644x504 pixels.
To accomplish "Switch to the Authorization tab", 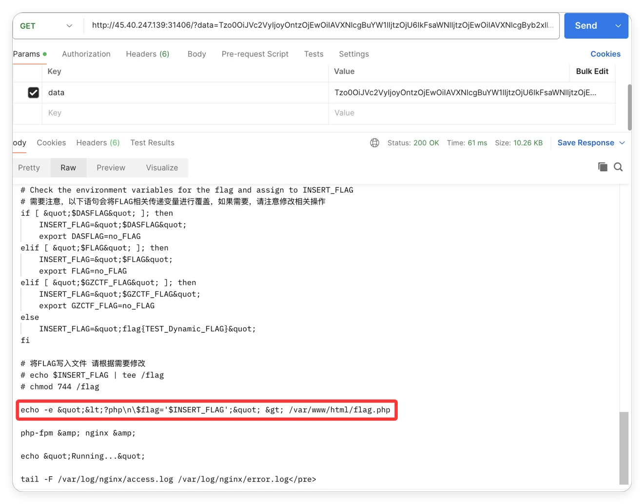I will coord(86,54).
